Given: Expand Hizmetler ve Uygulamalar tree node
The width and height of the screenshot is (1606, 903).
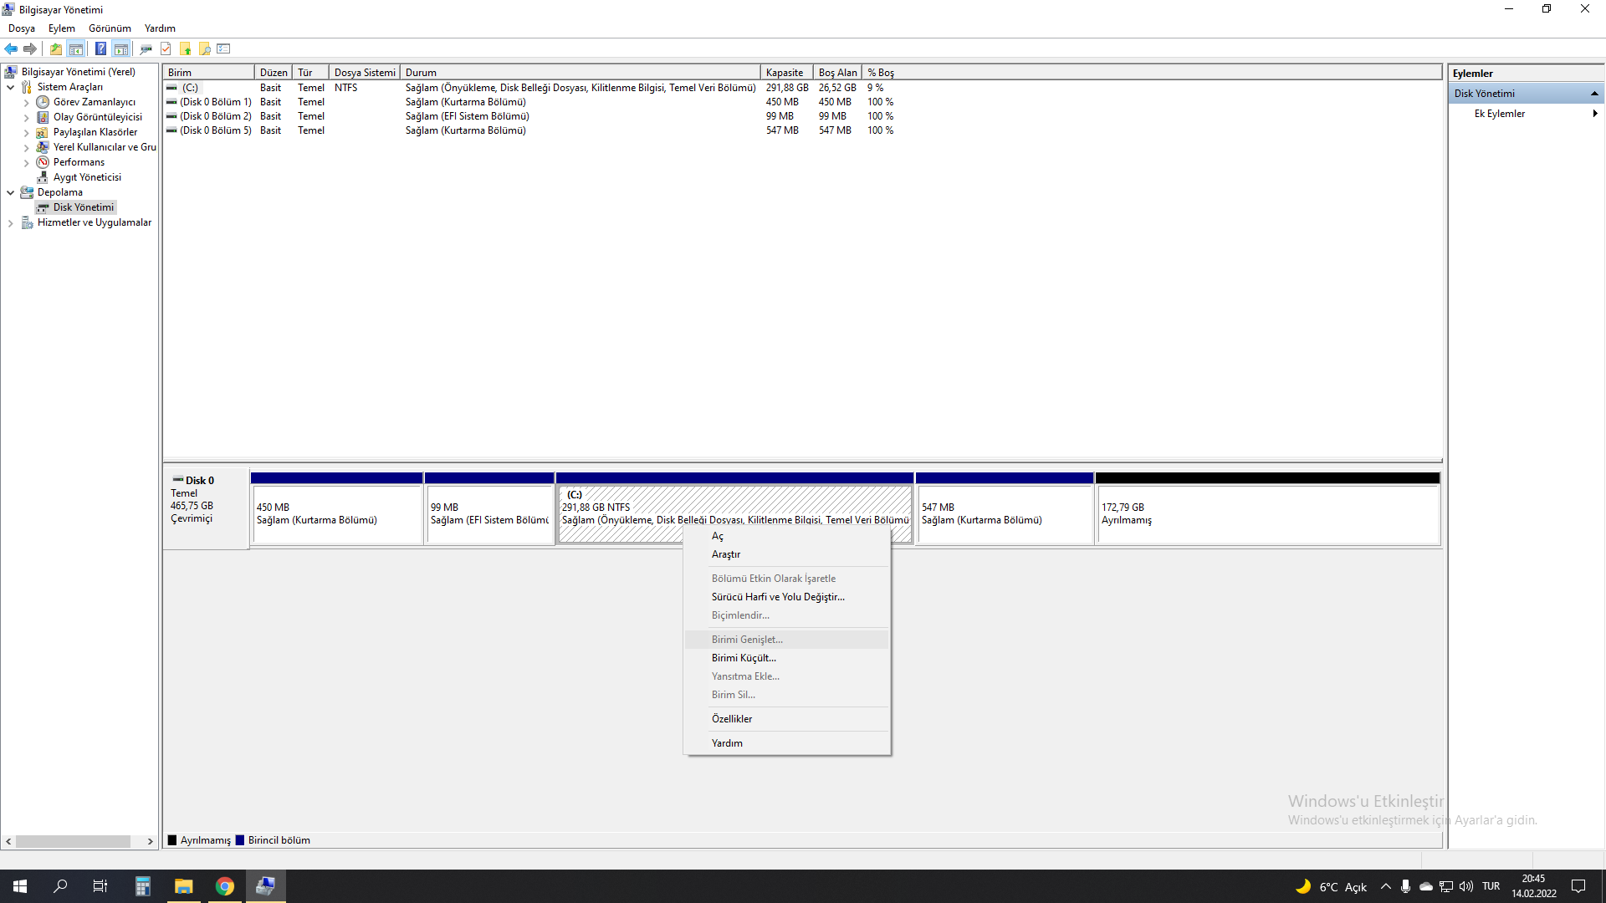Looking at the screenshot, I should 10,223.
